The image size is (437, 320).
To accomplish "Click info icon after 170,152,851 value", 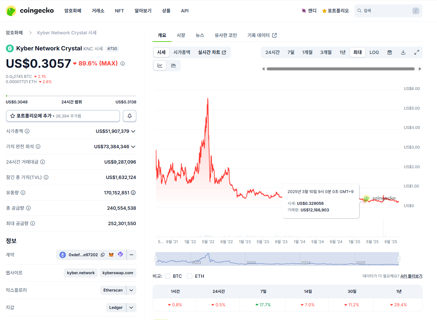I will pos(133,193).
